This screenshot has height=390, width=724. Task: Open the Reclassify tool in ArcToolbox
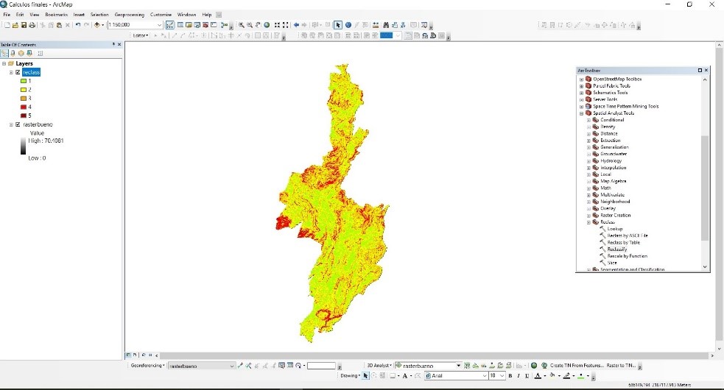pyautogui.click(x=617, y=249)
